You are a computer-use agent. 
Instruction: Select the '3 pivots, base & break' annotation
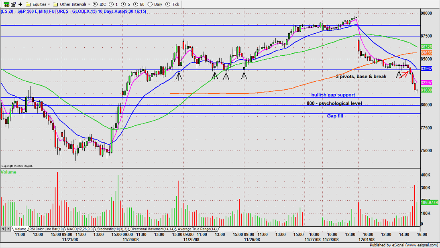point(361,77)
